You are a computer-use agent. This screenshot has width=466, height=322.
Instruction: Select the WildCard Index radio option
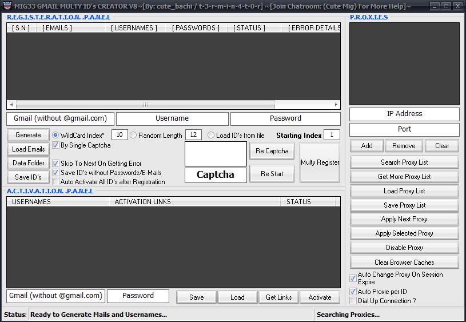[x=55, y=136]
